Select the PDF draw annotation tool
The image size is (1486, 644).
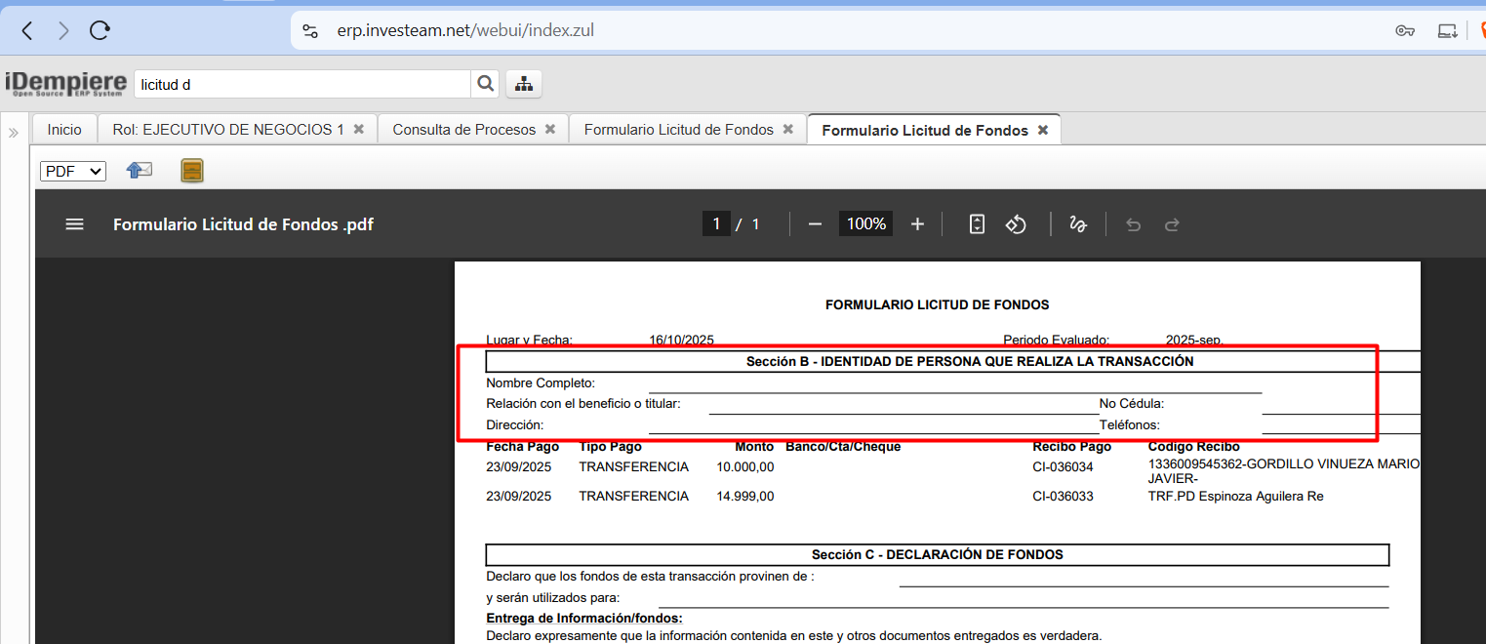click(x=1078, y=224)
